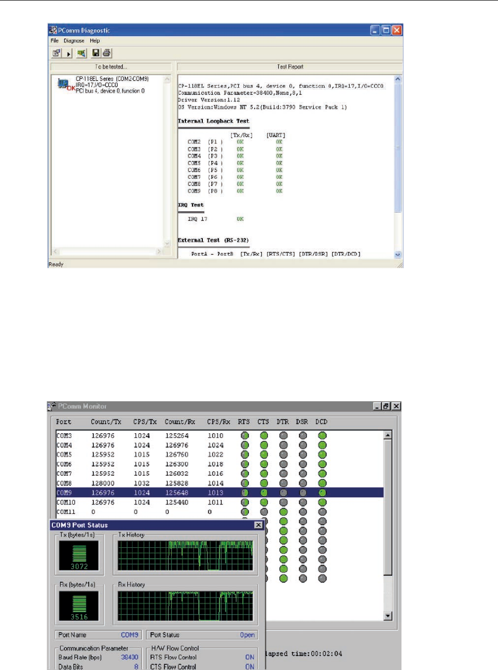This screenshot has height=670, width=498.
Task: Click the Port Status value Open
Action: tap(247, 635)
